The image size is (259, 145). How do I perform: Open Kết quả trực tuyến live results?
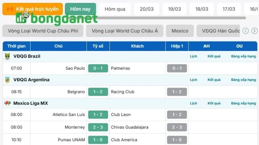[33, 9]
